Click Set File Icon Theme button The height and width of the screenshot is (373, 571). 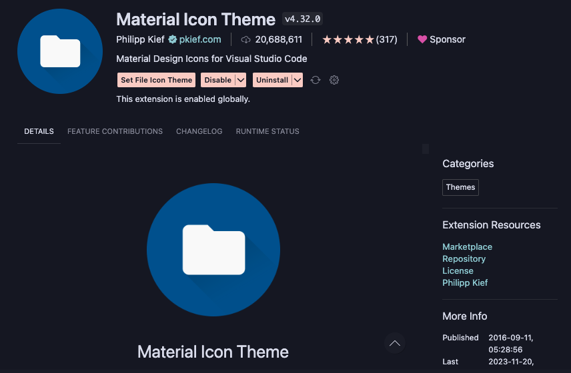[156, 80]
